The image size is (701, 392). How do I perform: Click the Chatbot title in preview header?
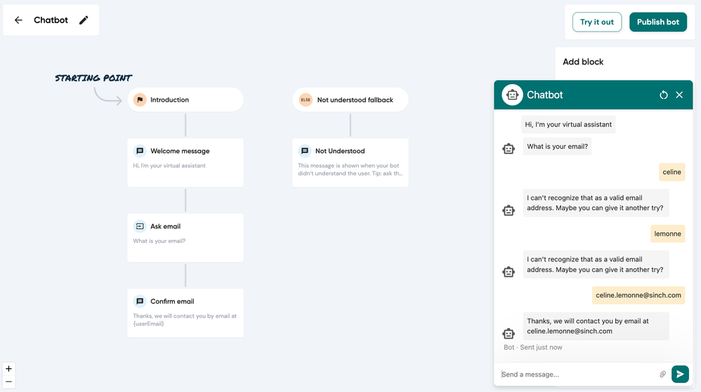(544, 95)
